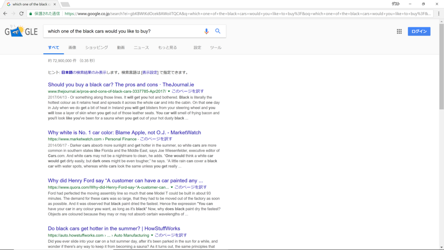Expand the thejournal.ie result dropdown arrow

coord(169,91)
